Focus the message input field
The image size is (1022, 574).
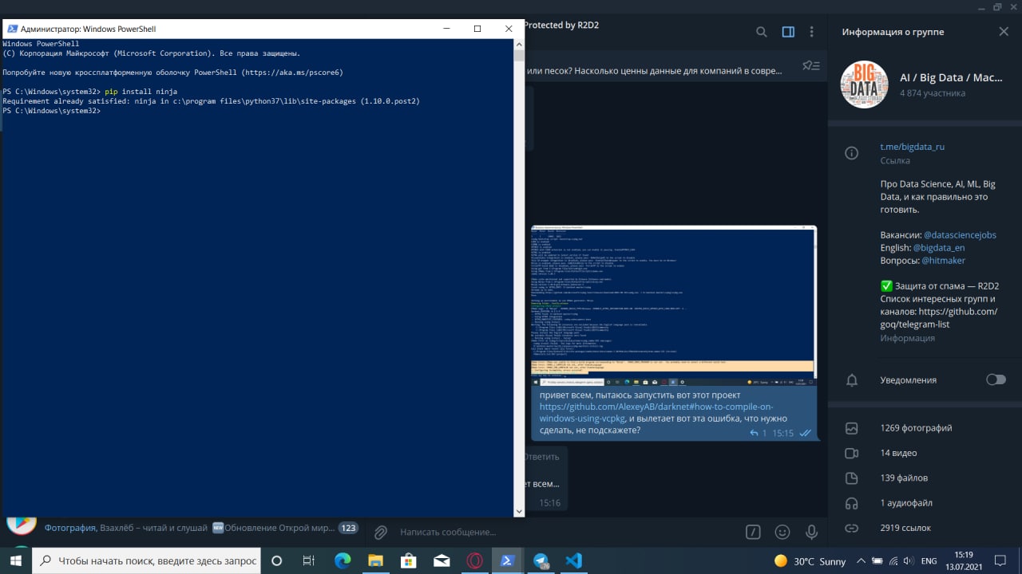click(567, 532)
